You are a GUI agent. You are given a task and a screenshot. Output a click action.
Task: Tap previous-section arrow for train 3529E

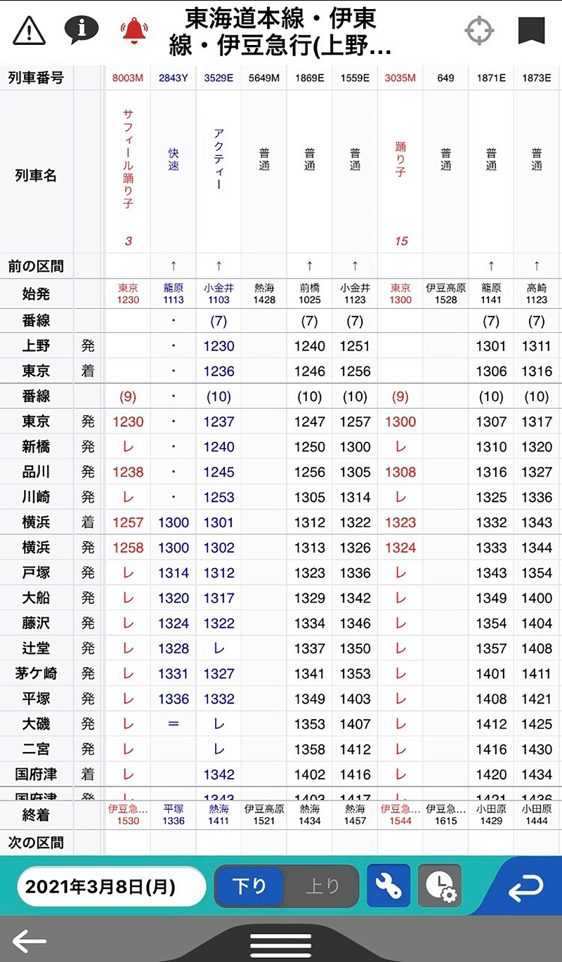click(x=218, y=266)
